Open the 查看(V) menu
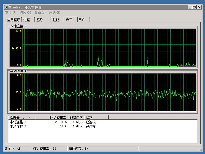Screen dimensions: 205x154 [x=40, y=12]
